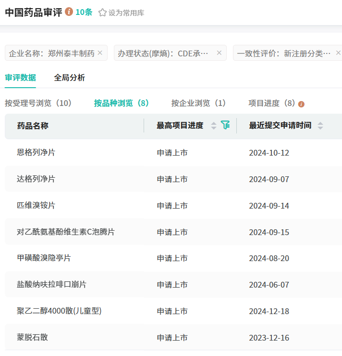The height and width of the screenshot is (356, 342).
Task: Open the 项目进度 (8) view
Action: click(271, 103)
